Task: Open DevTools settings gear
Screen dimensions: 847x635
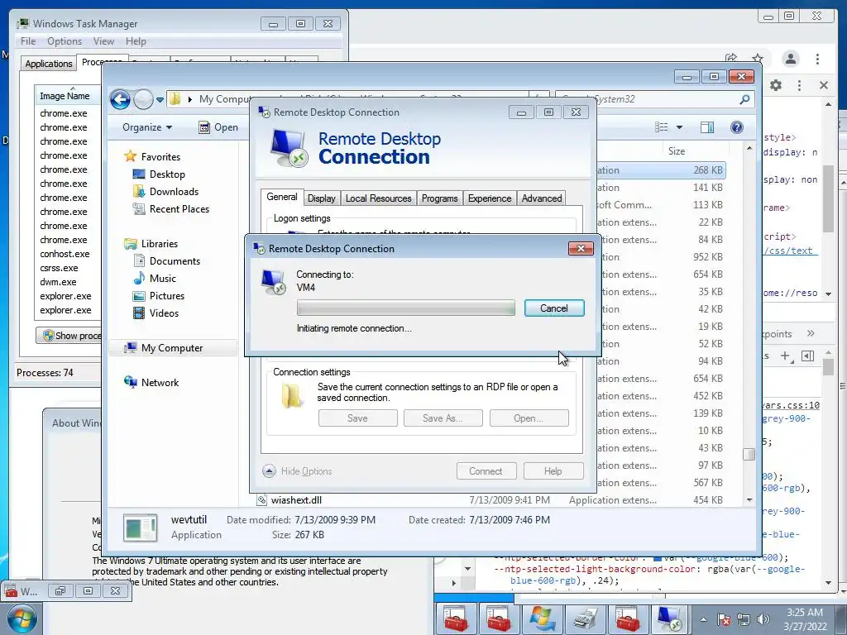Action: coord(776,85)
